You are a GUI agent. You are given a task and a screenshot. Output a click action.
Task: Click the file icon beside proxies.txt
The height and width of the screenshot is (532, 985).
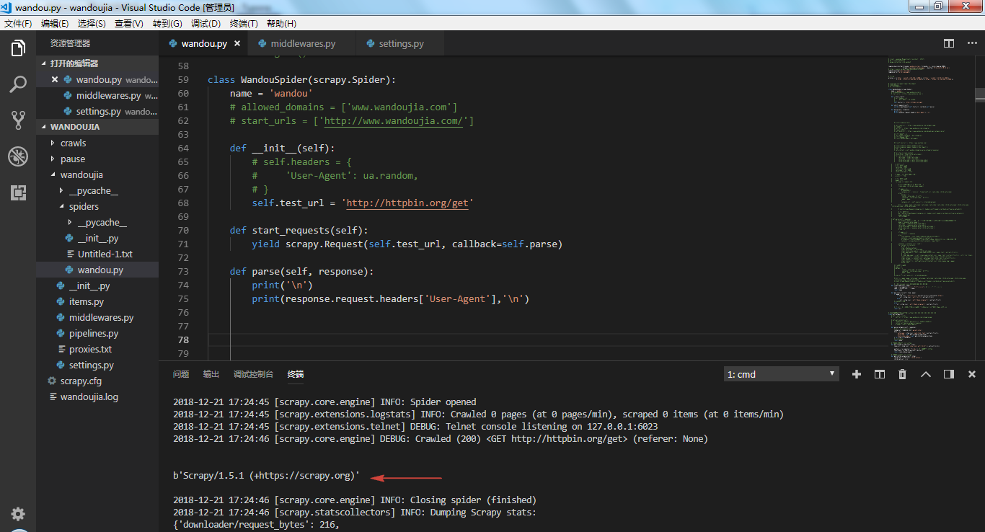point(61,349)
